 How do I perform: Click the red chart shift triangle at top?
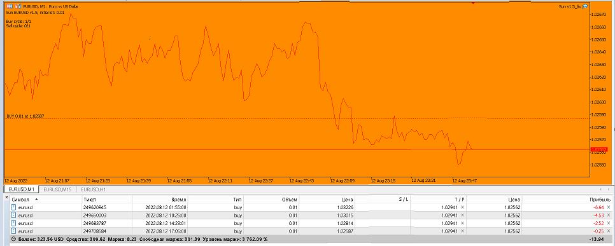click(x=474, y=3)
